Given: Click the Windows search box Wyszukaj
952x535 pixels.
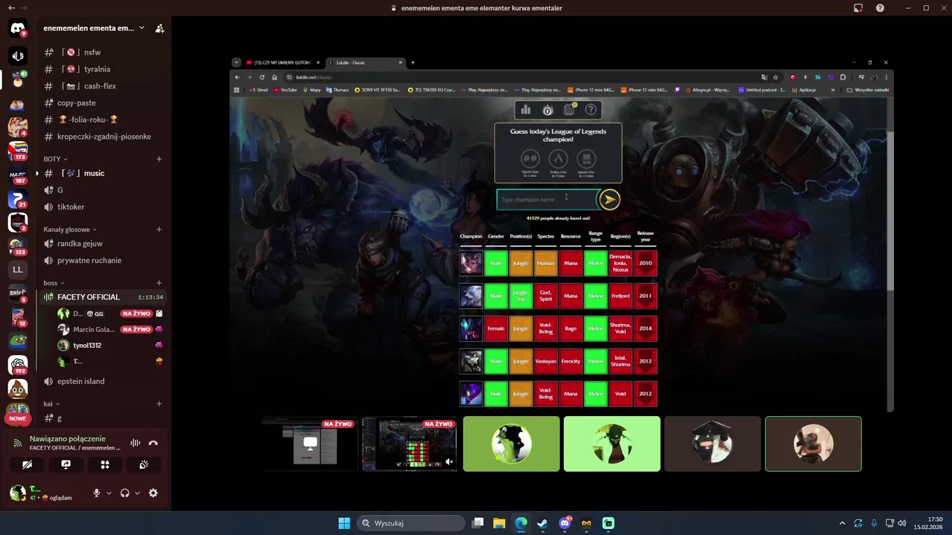Looking at the screenshot, I should pyautogui.click(x=411, y=523).
